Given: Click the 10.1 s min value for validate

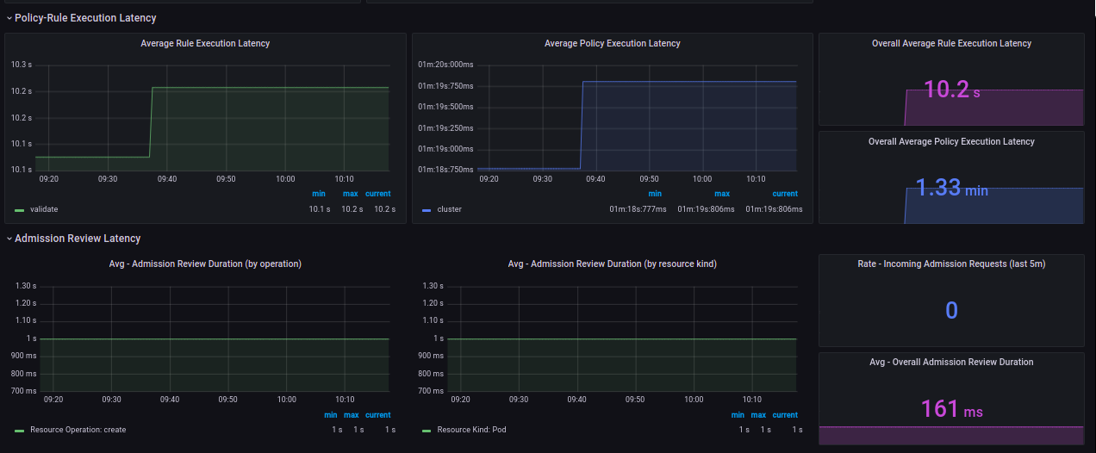Looking at the screenshot, I should point(320,209).
